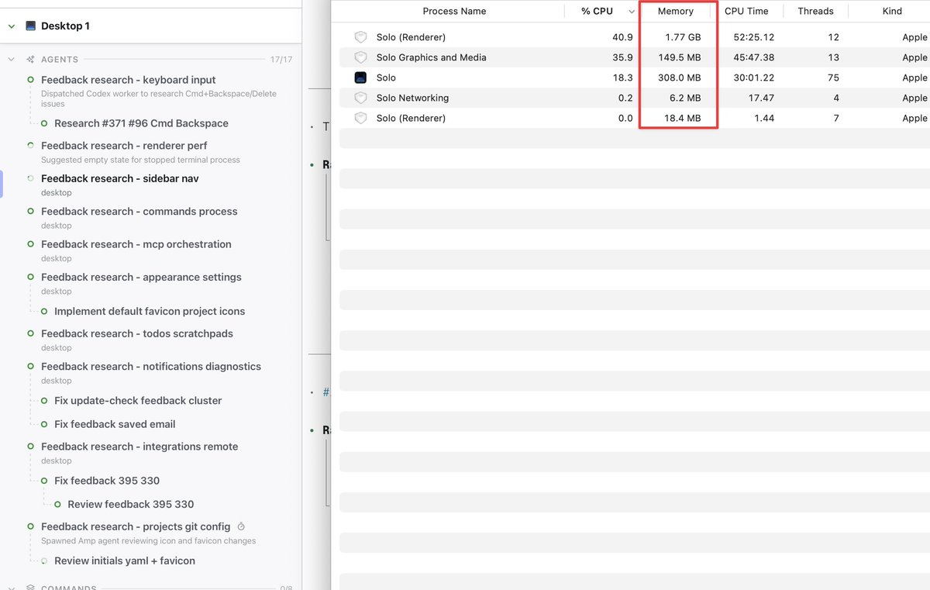Image resolution: width=930 pixels, height=590 pixels.
Task: Expand the COMMANDS section chevron
Action: click(x=12, y=588)
